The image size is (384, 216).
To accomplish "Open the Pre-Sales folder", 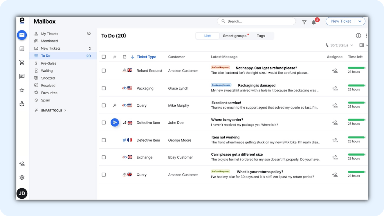I will click(48, 63).
